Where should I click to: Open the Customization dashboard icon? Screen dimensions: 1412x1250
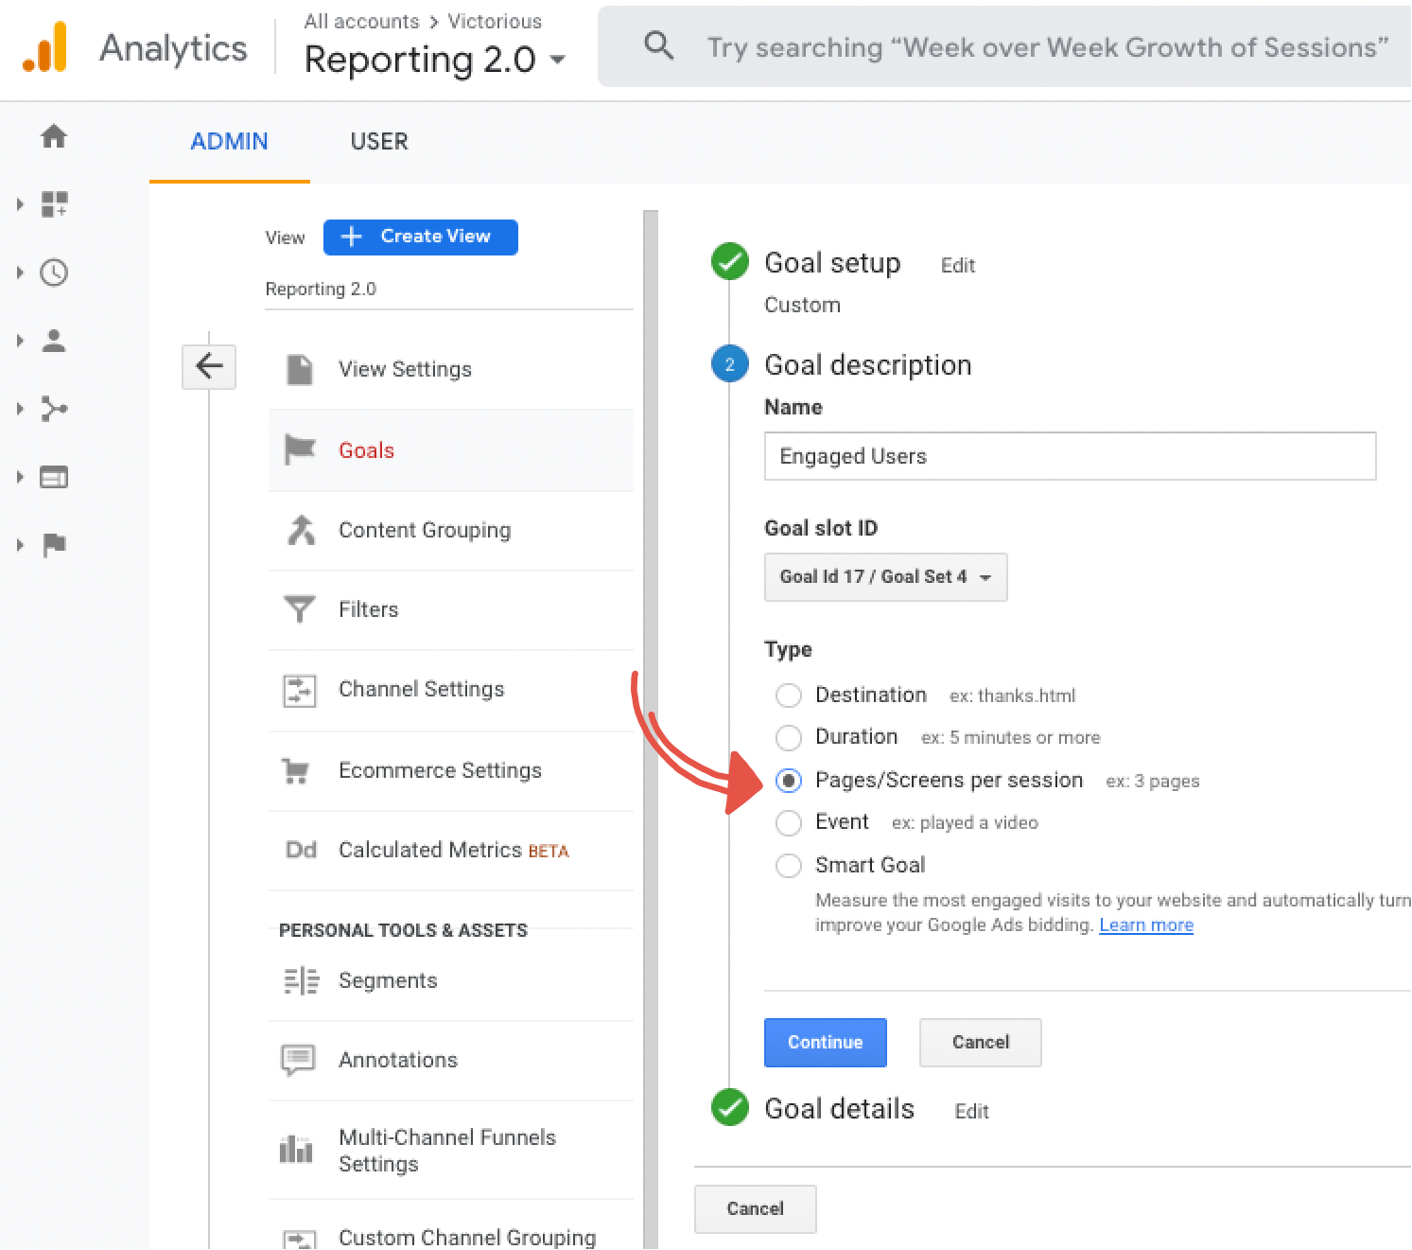coord(54,204)
